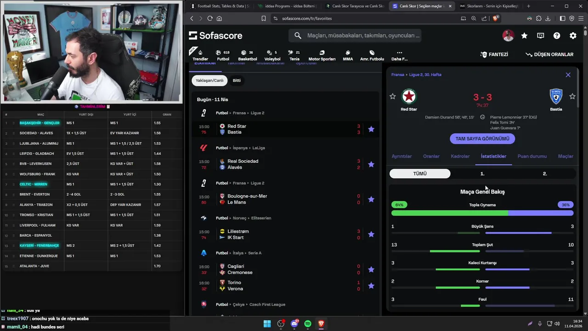This screenshot has height=331, width=588.
Task: Select the Bitti filter
Action: pos(237,80)
